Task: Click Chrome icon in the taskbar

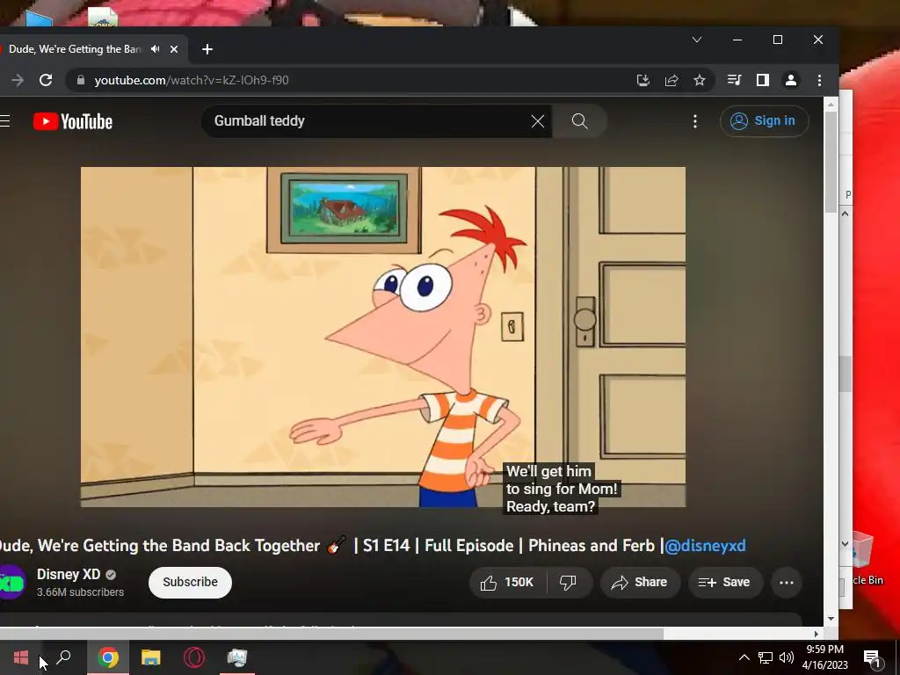Action: [107, 657]
